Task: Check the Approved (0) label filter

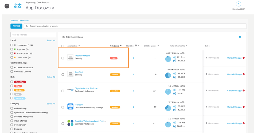Action: point(12,49)
